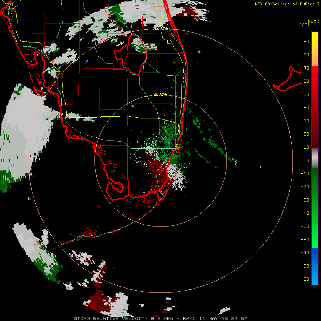This screenshot has width=321, height=321.
Task: Click the blue bottom segment of color bar
Action: click(315, 267)
